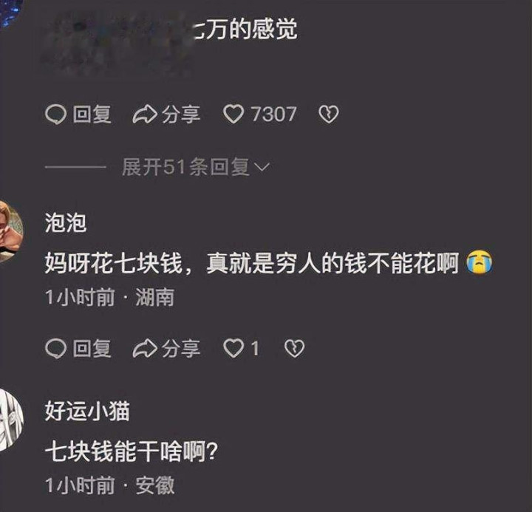The height and width of the screenshot is (512, 532).
Task: Share 泡泡's comment via arrow icon
Action: (145, 349)
